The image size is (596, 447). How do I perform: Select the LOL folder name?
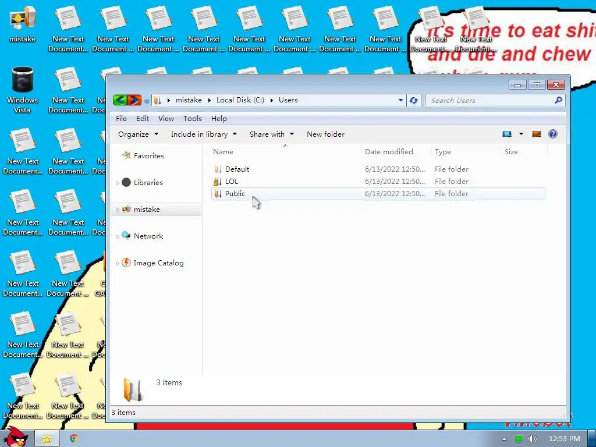tap(232, 182)
